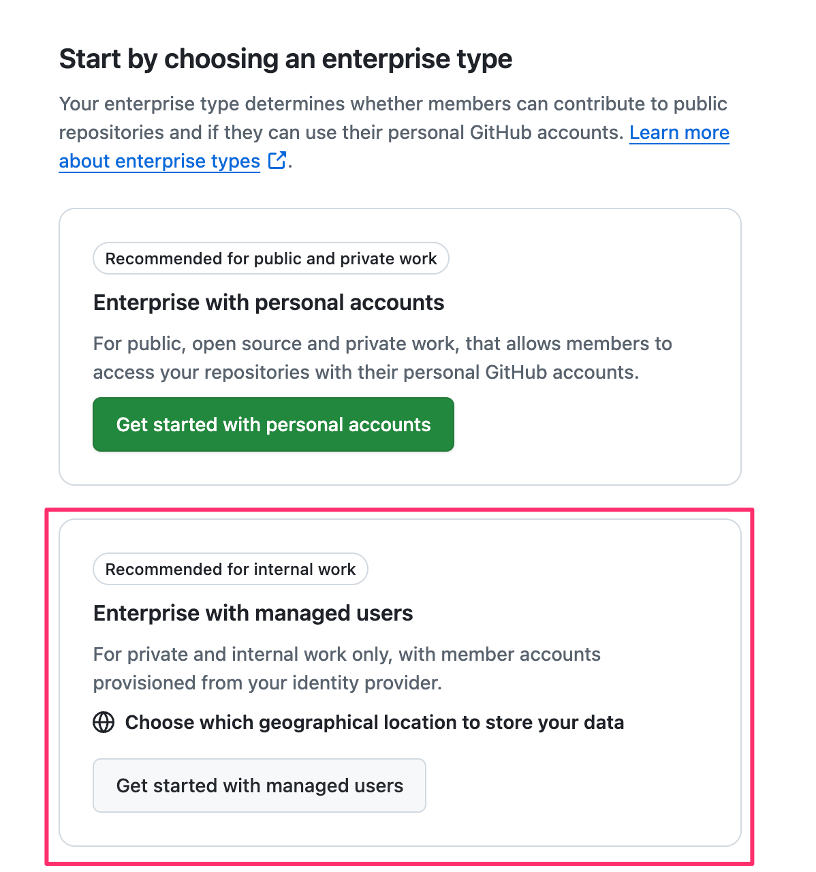This screenshot has height=872, width=816.
Task: Open the Learn more about enterprise types link
Action: pos(678,133)
